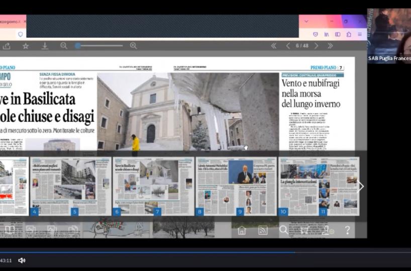Click the page number 4 badge
The image size is (411, 271).
34,212
